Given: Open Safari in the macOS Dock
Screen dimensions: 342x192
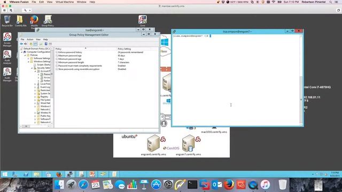Looking at the screenshot, I should pyautogui.click(x=83, y=185).
